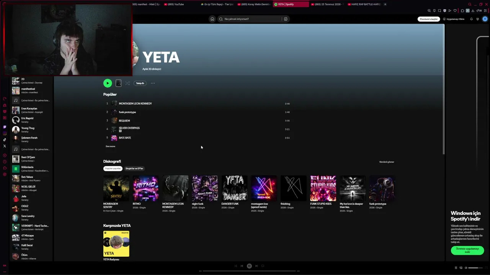Image resolution: width=490 pixels, height=275 pixels.
Task: Open Eric Reprid artist in library
Action: pyautogui.click(x=31, y=120)
